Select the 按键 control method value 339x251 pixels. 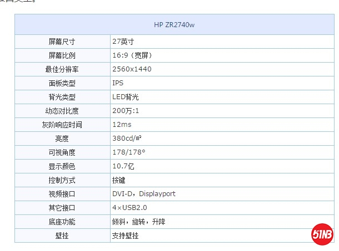tap(119, 180)
